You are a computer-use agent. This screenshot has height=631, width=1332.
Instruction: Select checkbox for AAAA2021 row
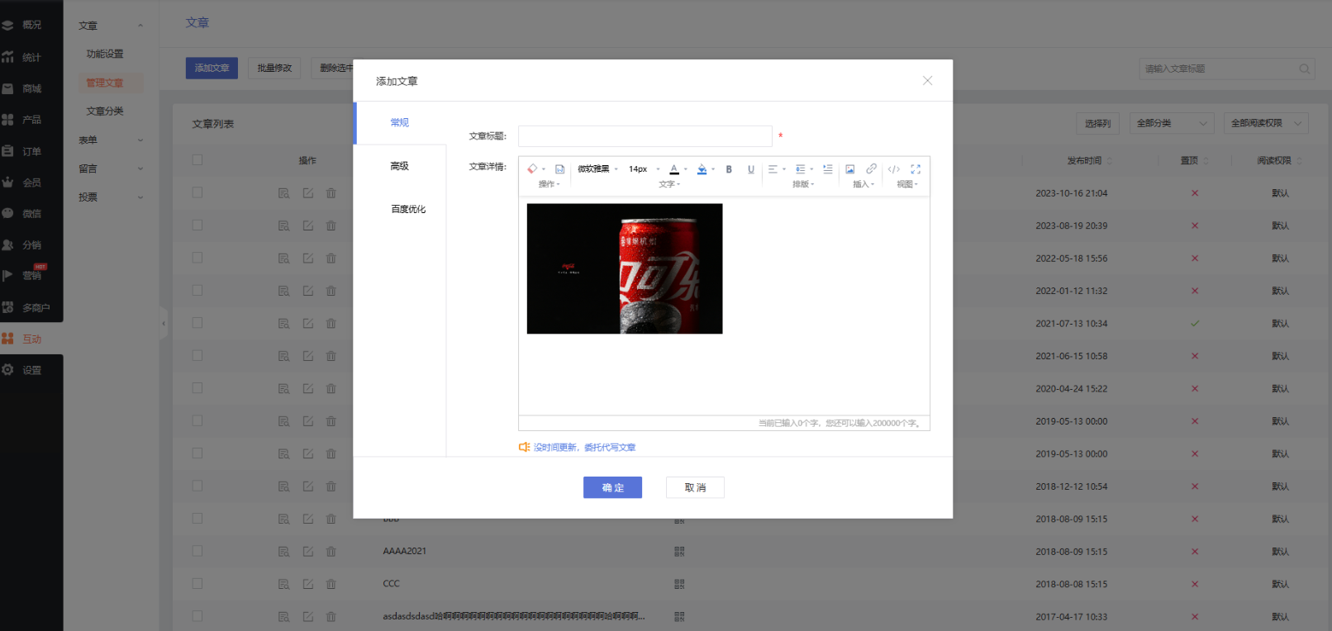coord(197,551)
